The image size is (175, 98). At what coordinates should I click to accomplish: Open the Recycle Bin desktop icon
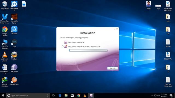pyautogui.click(x=5, y=5)
